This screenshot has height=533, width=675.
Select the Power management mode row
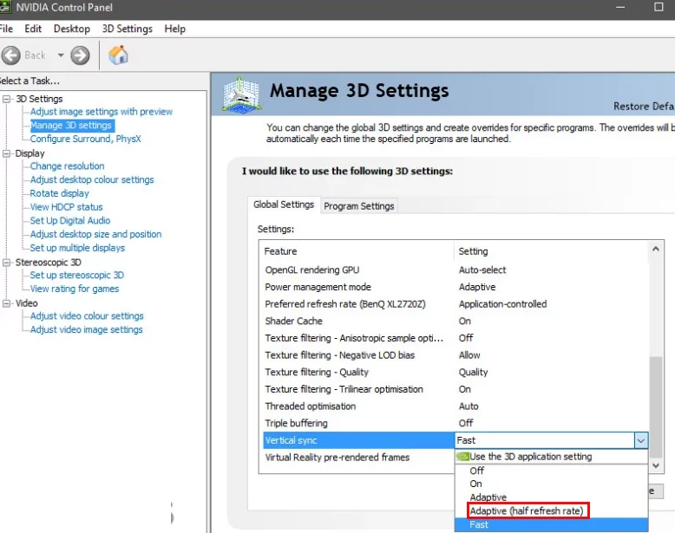[455, 287]
